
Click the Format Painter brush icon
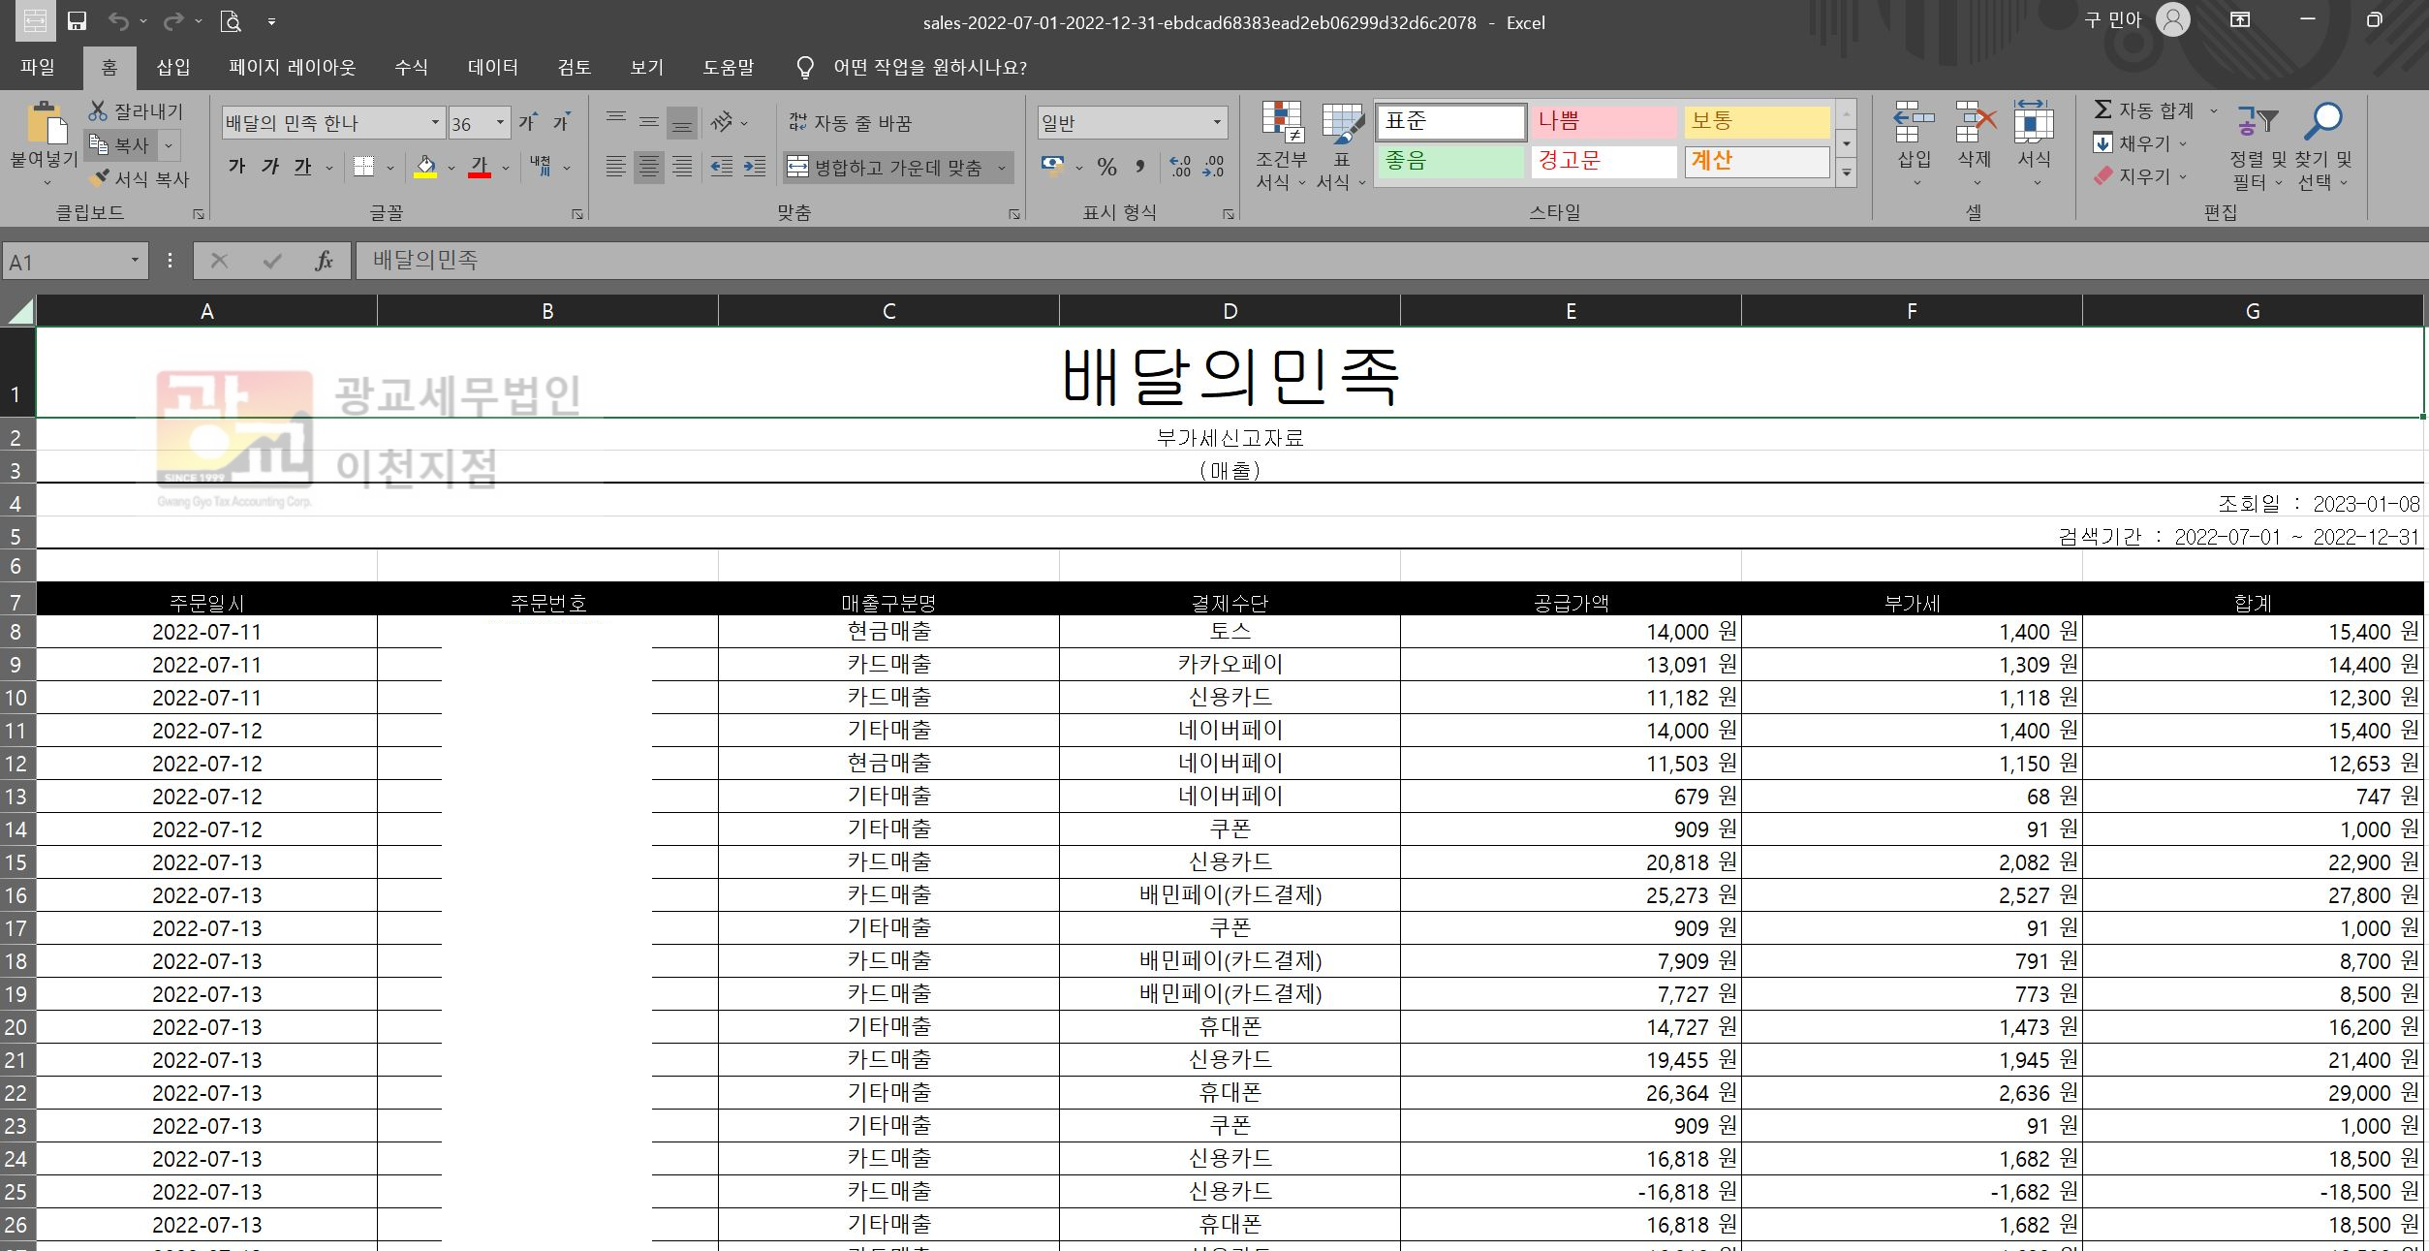tap(99, 179)
